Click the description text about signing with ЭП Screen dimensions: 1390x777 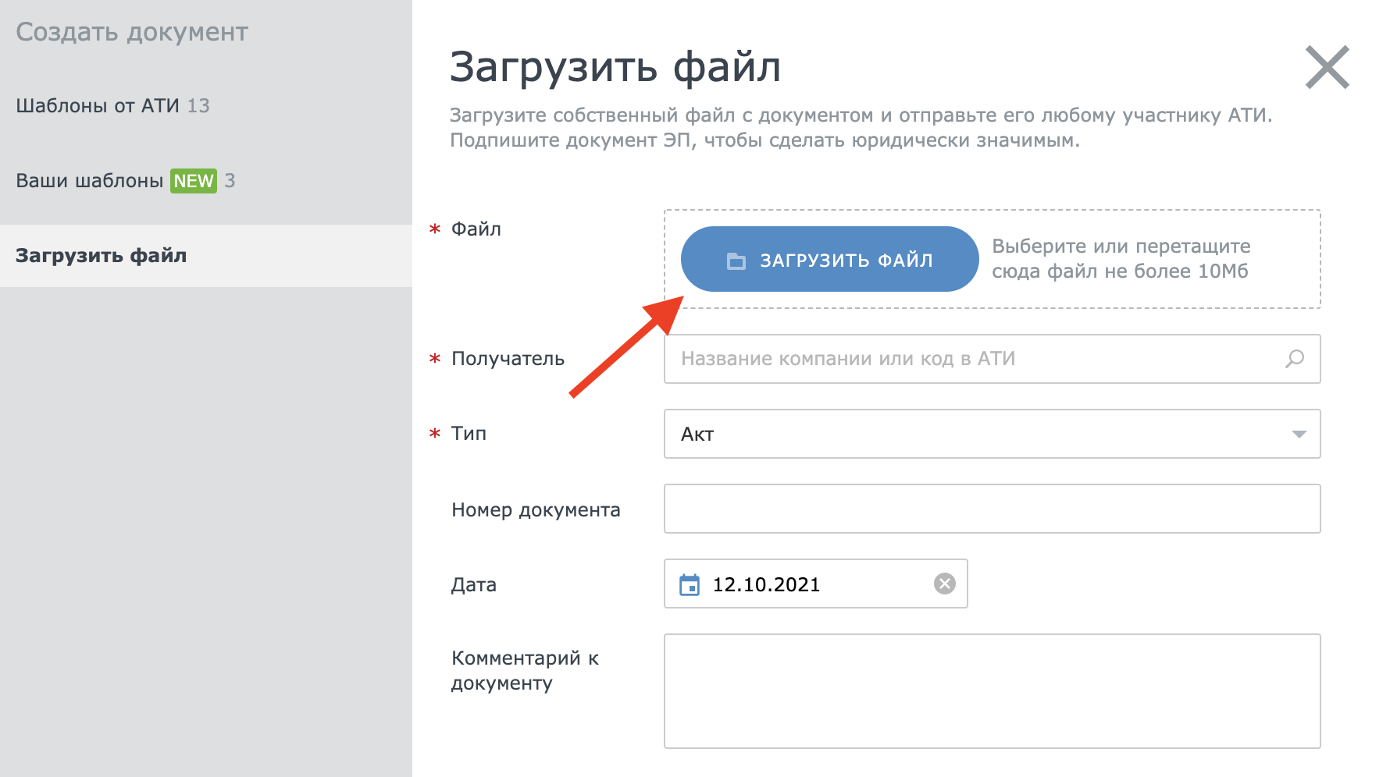[764, 140]
